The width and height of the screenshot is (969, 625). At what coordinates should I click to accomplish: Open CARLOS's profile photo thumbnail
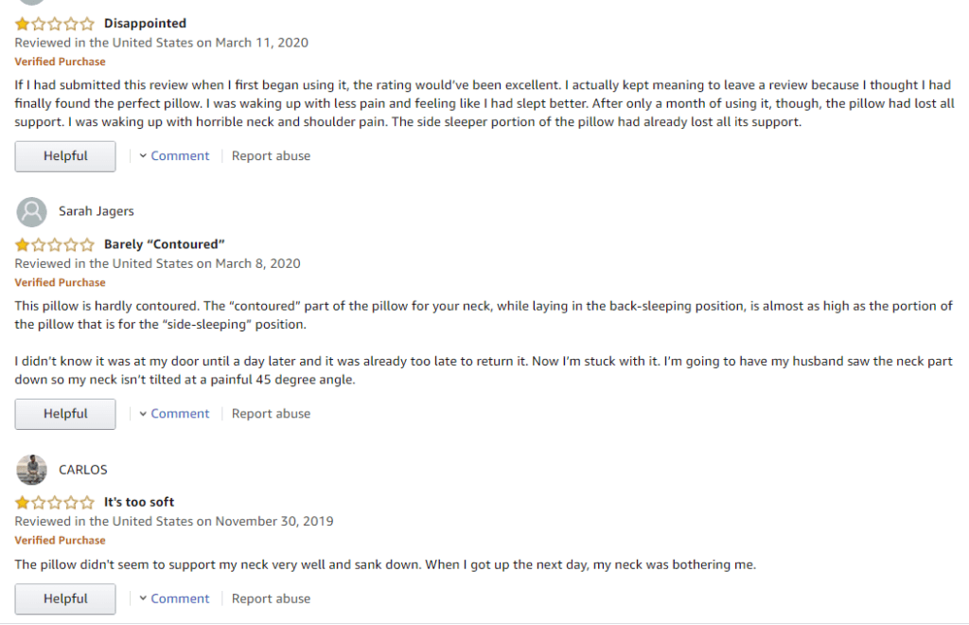[31, 470]
